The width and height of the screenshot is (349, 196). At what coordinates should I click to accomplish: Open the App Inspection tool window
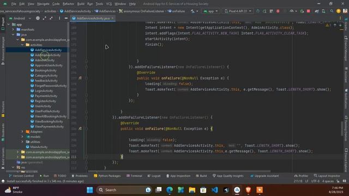pos(178,176)
